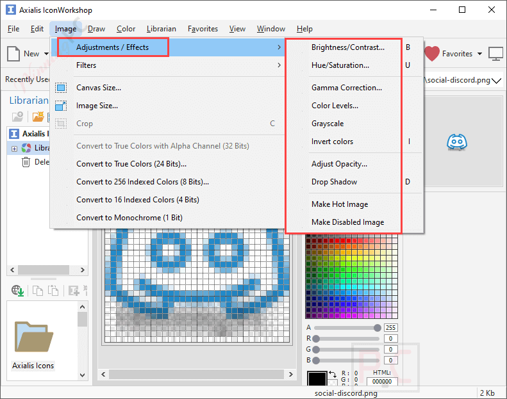Open the File menu
Image resolution: width=507 pixels, height=399 pixels.
(x=13, y=29)
